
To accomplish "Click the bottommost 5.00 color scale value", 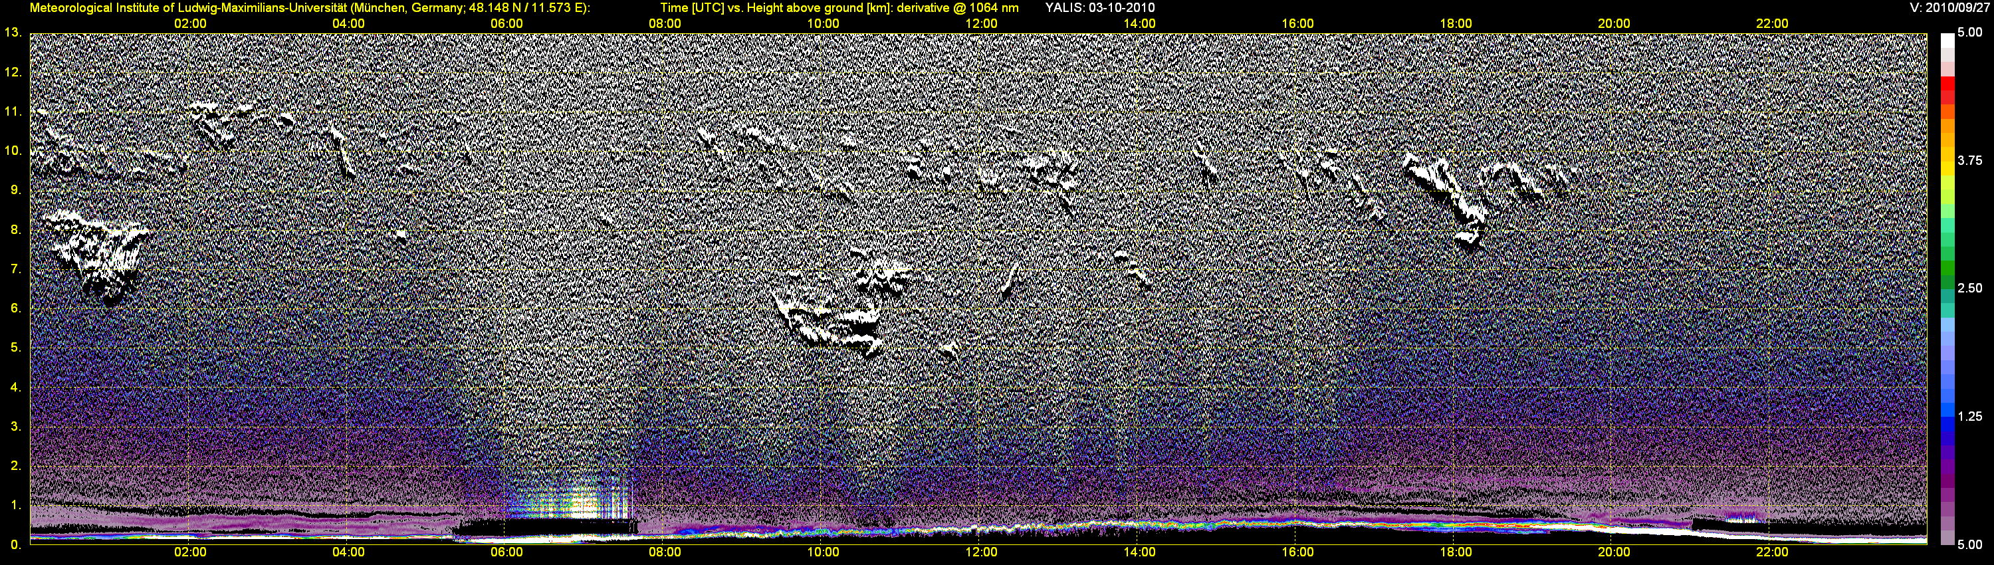I will tap(1970, 545).
